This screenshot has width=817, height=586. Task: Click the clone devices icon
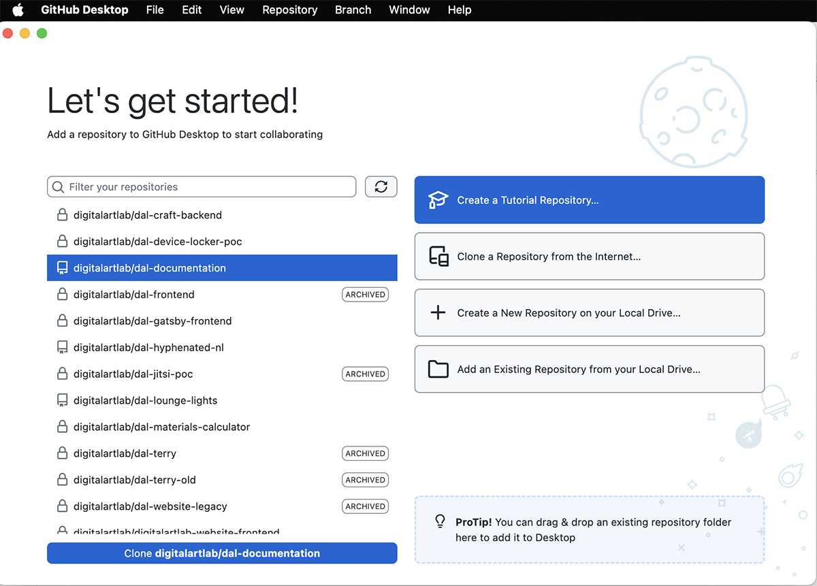pyautogui.click(x=438, y=257)
